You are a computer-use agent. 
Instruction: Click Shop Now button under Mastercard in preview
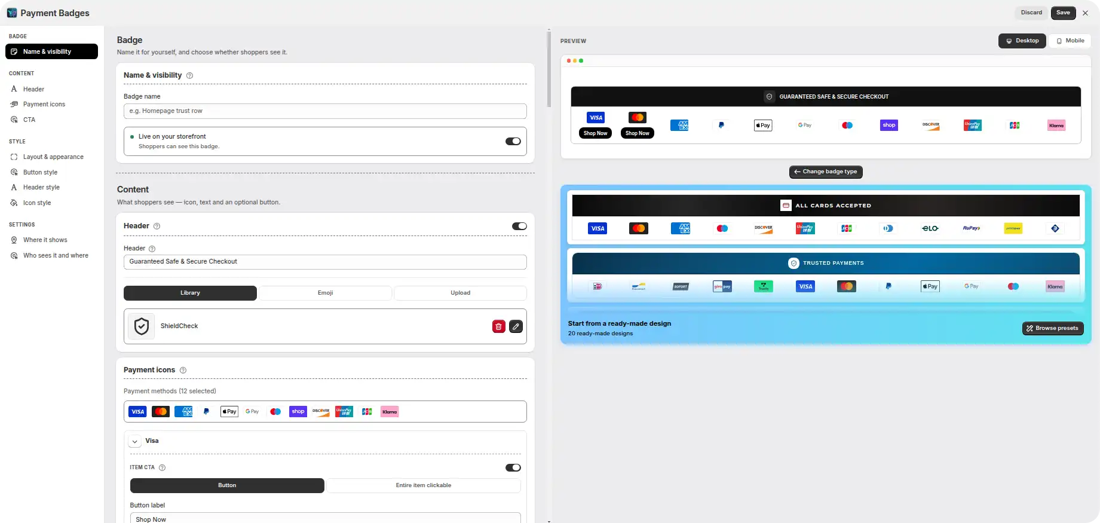637,133
